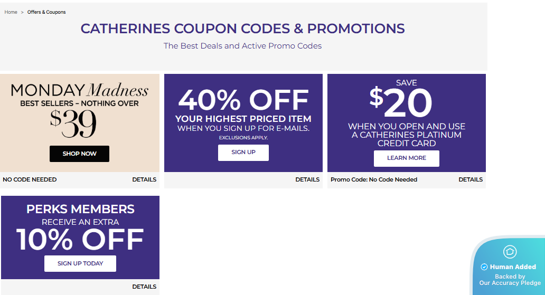
Task: Expand DETAILS under 40% OFF offer
Action: pyautogui.click(x=307, y=179)
